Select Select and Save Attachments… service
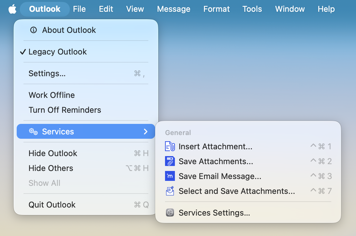Viewport: 356px width, 236px height. 248,191
